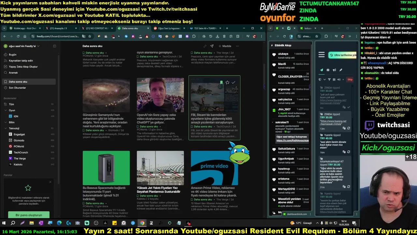
Task: Open Bugün in the Feedly sidebar
Action: point(12,55)
